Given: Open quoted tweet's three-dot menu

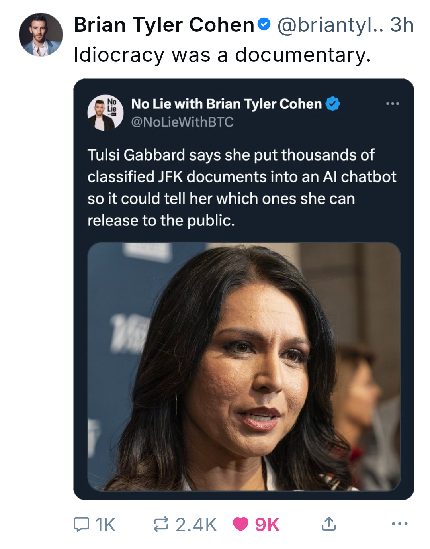Looking at the screenshot, I should click(x=392, y=104).
